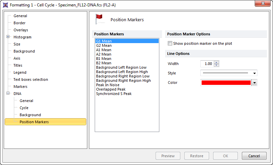The height and width of the screenshot is (165, 273).
Task: Select Peak In Noise list entry
Action: pos(108,85)
